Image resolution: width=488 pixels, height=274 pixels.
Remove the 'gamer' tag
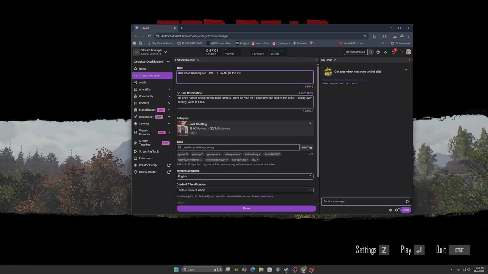tap(187, 155)
